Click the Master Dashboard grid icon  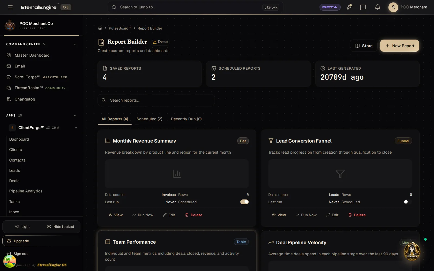coord(9,55)
